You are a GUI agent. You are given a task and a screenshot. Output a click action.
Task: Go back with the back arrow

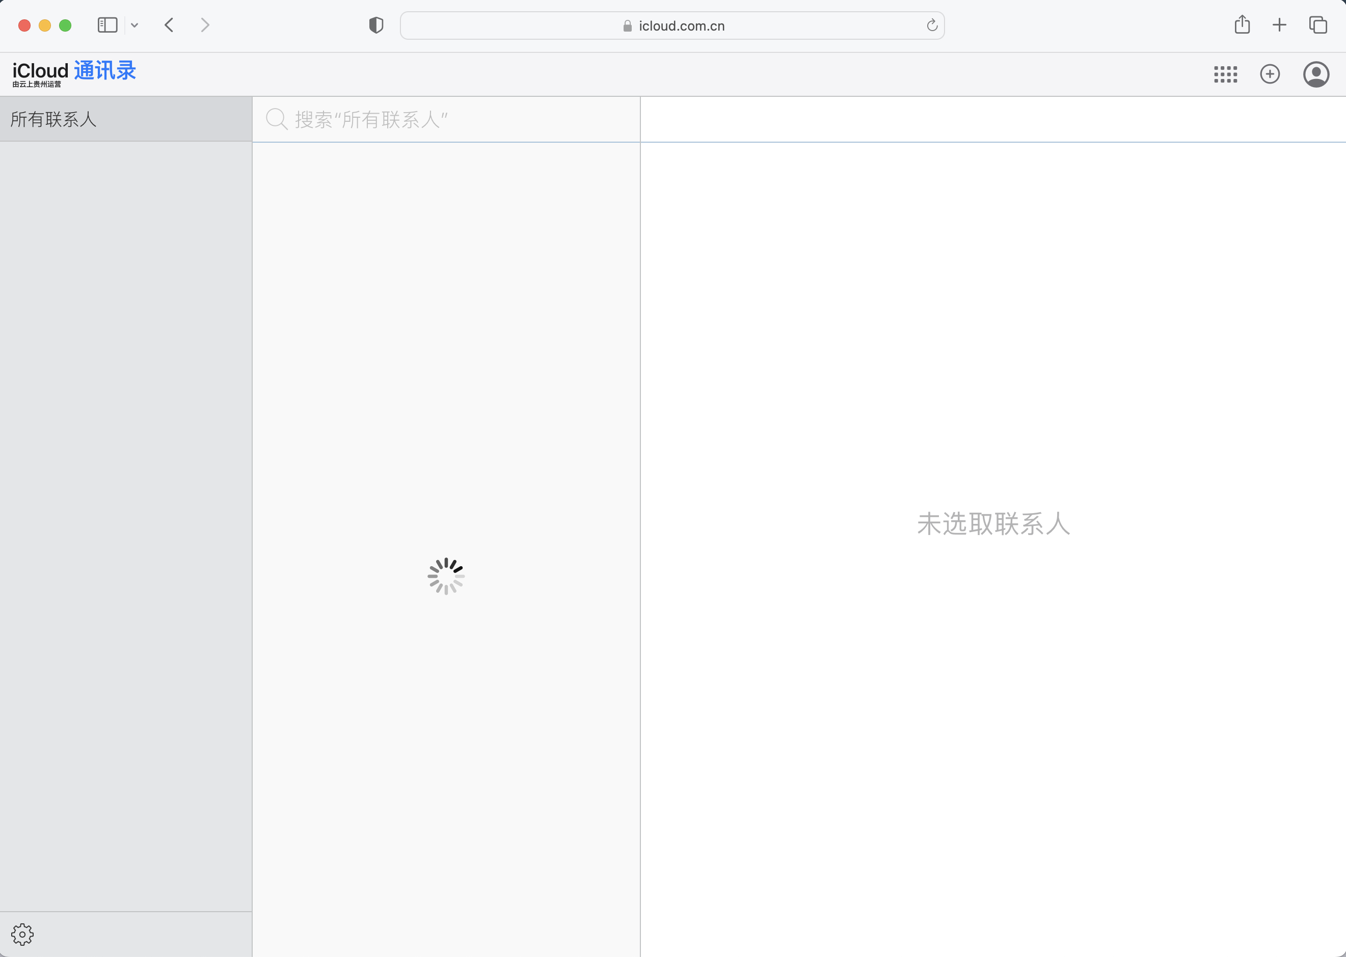click(x=169, y=25)
